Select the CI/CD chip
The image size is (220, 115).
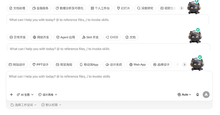(x=112, y=37)
